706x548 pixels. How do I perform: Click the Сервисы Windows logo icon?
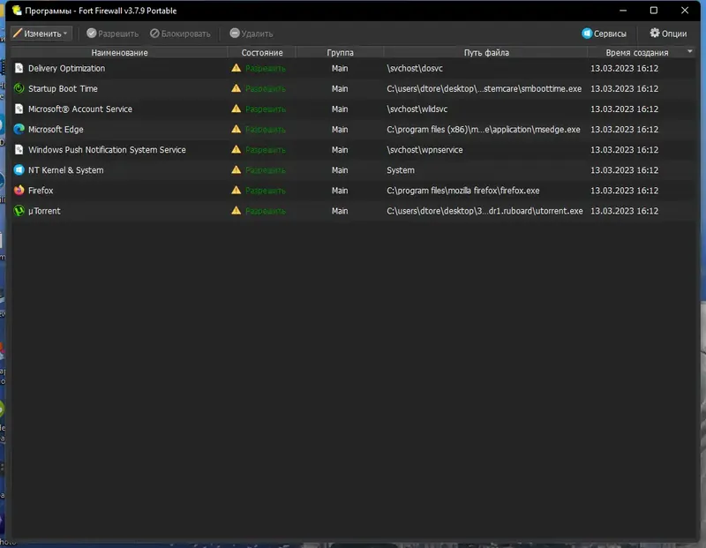click(587, 33)
